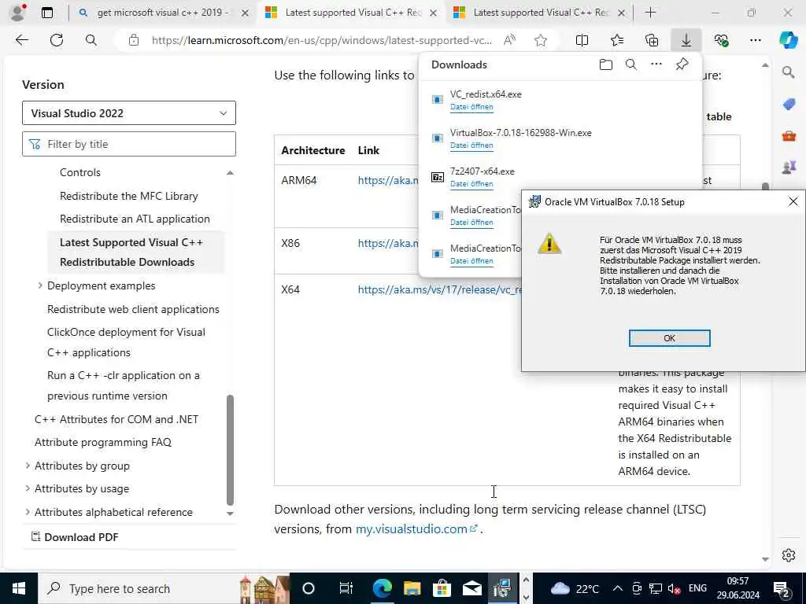This screenshot has height=604, width=806.
Task: Open Microsoft Store from taskbar
Action: coord(442,588)
